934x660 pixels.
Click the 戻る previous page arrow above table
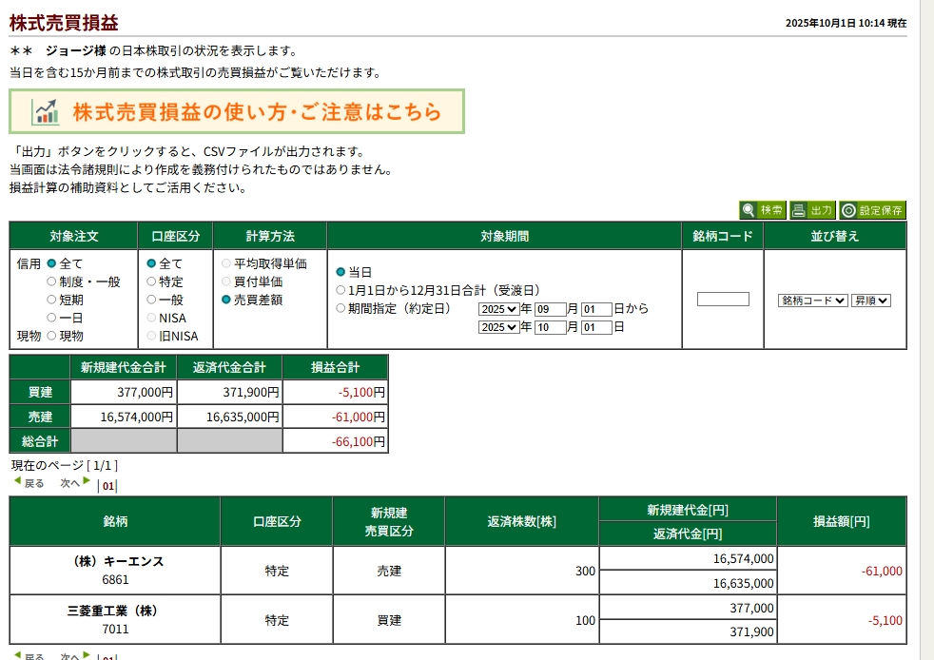(x=29, y=483)
